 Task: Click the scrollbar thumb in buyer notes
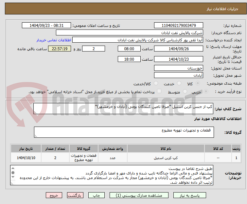click(x=13, y=173)
